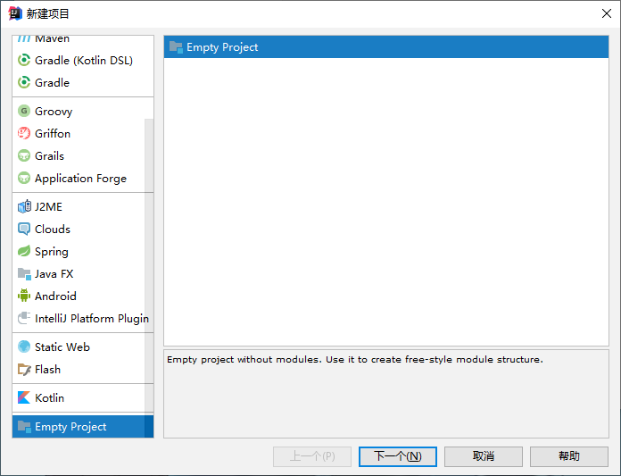Select the Empty Project text in the sidebar
Image resolution: width=621 pixels, height=476 pixels.
pos(70,427)
